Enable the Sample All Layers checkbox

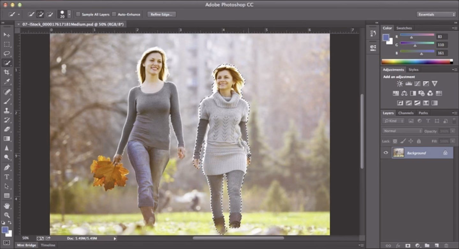click(x=78, y=14)
